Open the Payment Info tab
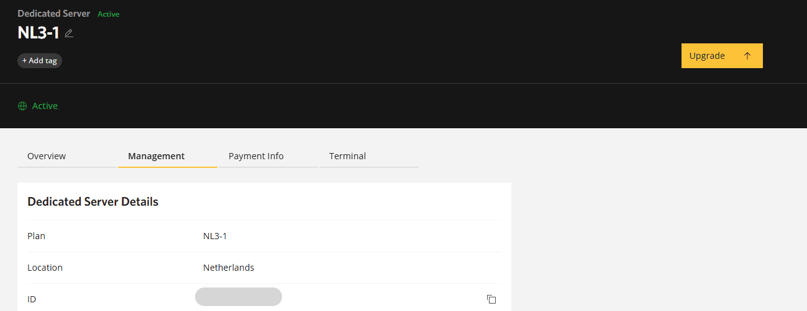Viewport: 807px width, 311px height. (256, 156)
